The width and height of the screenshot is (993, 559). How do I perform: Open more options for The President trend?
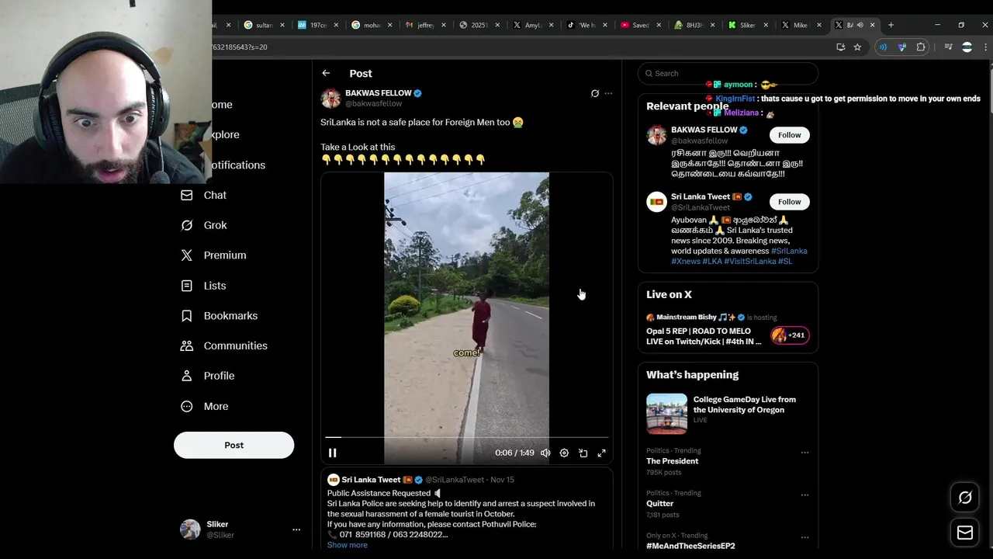click(804, 452)
